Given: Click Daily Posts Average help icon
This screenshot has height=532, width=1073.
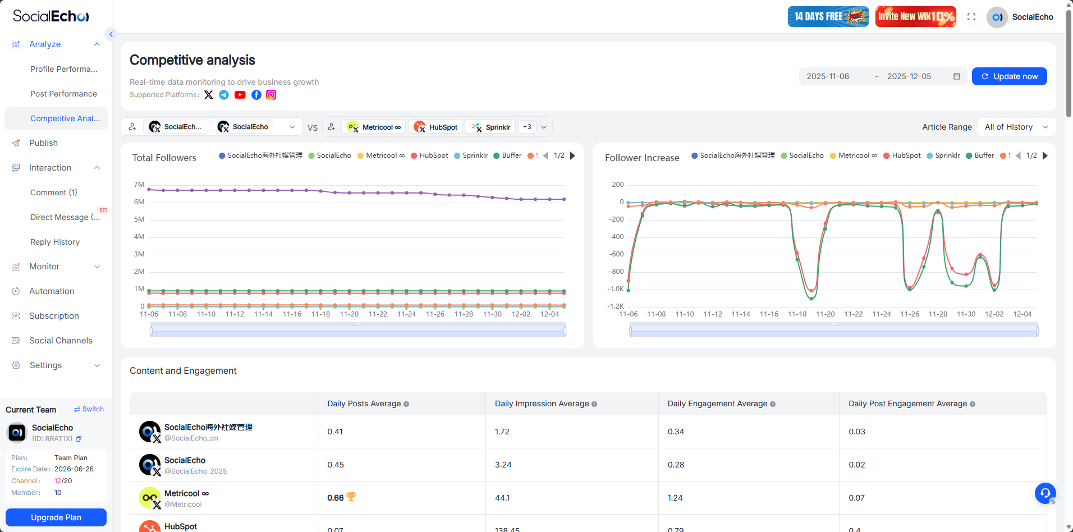Looking at the screenshot, I should coord(406,404).
